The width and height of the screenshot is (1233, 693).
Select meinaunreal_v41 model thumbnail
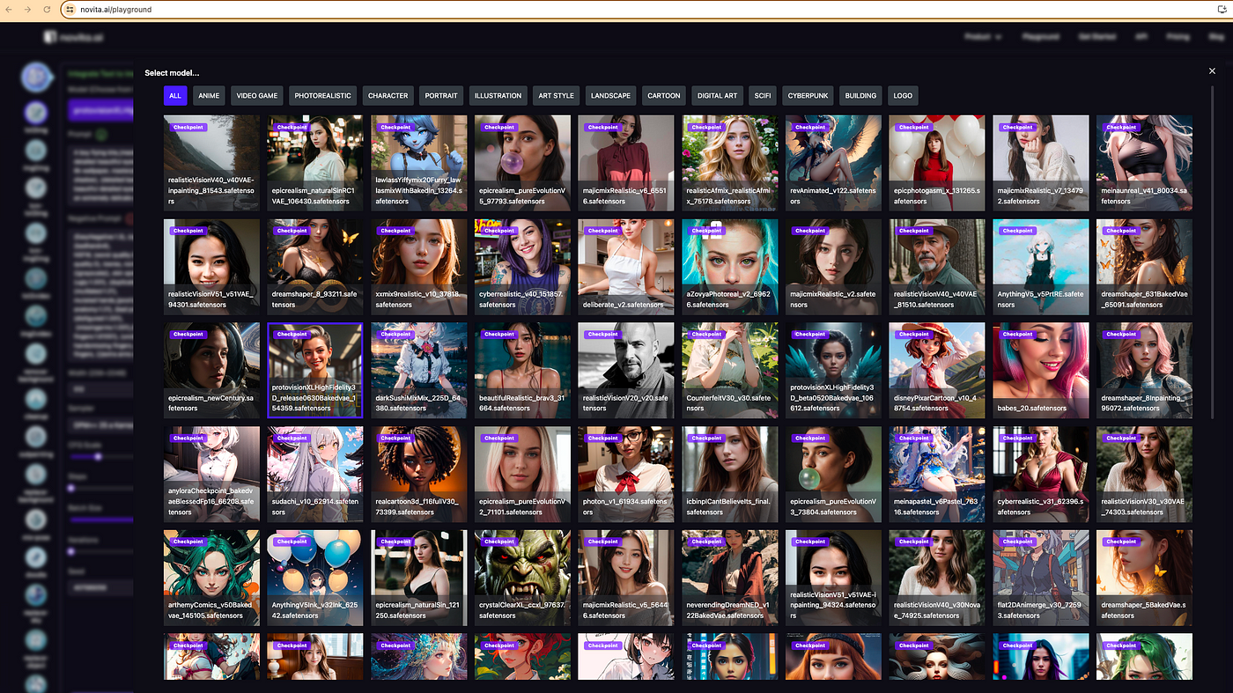[1144, 163]
